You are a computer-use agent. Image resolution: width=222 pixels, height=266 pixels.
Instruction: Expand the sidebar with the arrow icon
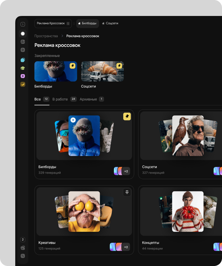point(23,24)
